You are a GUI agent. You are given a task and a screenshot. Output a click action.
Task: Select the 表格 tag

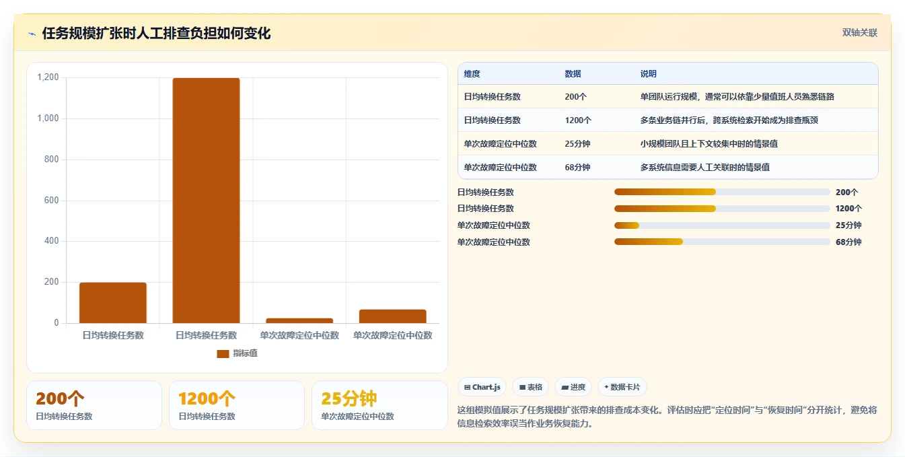(x=531, y=387)
